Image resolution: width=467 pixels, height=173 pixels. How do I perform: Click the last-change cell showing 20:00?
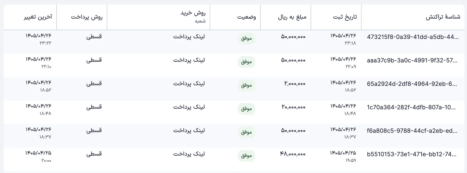pos(38,156)
